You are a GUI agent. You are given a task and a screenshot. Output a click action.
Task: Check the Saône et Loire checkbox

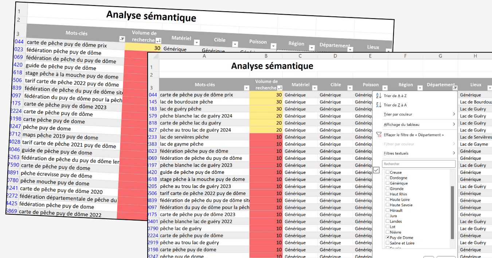click(387, 243)
